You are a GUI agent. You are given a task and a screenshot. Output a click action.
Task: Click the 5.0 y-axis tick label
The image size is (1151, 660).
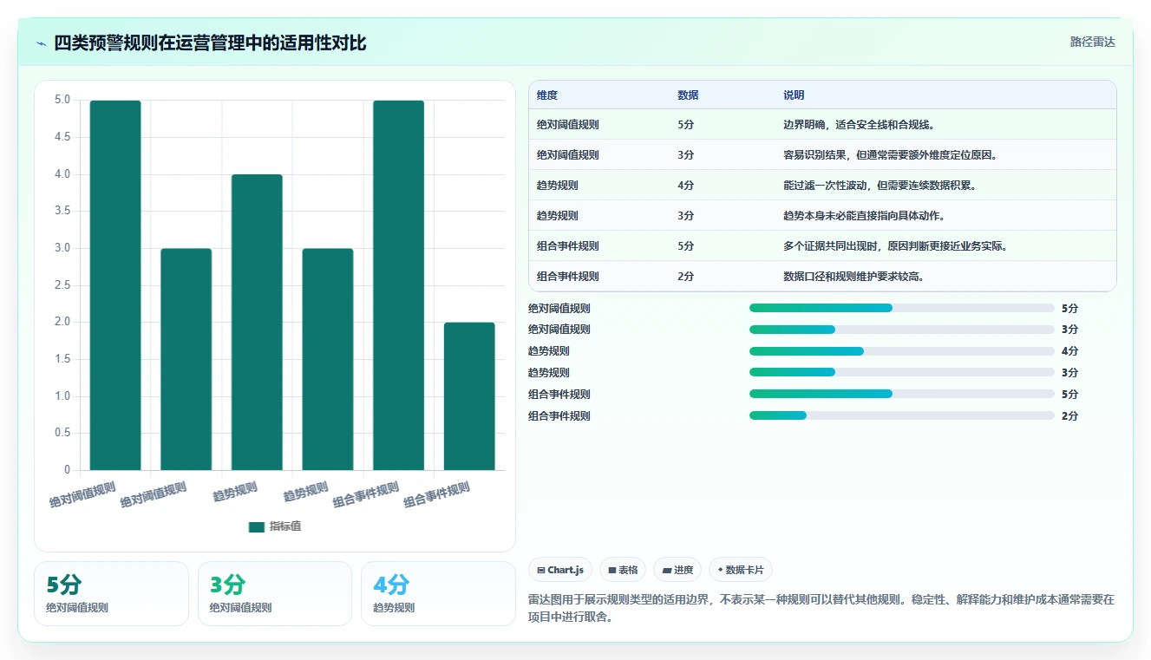pyautogui.click(x=62, y=100)
